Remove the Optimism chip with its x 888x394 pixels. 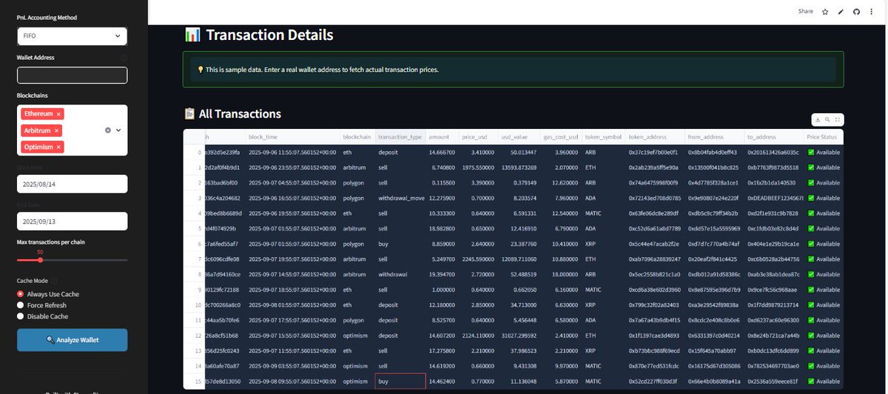pyautogui.click(x=59, y=147)
